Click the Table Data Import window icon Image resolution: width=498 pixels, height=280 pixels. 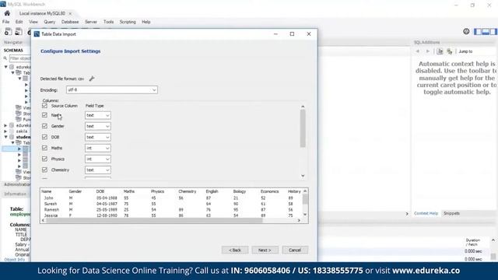click(37, 34)
